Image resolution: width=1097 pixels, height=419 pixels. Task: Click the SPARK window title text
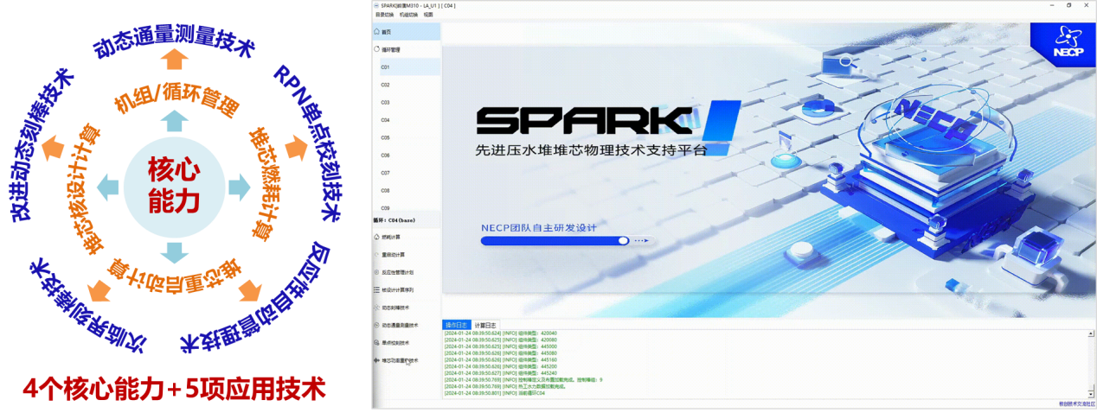point(418,5)
